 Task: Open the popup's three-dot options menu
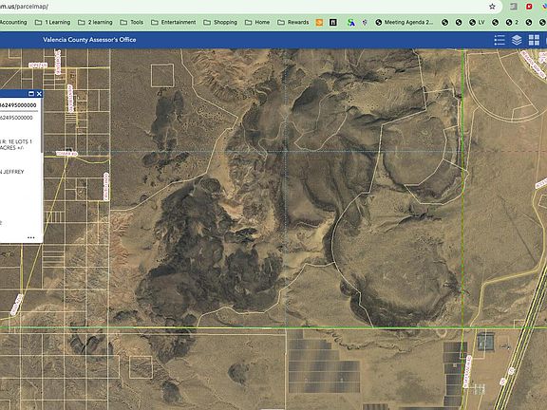[30, 237]
